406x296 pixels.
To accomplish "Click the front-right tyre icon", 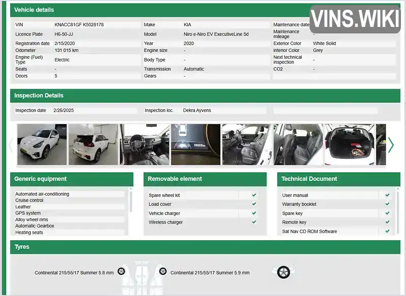I will pos(163,271).
